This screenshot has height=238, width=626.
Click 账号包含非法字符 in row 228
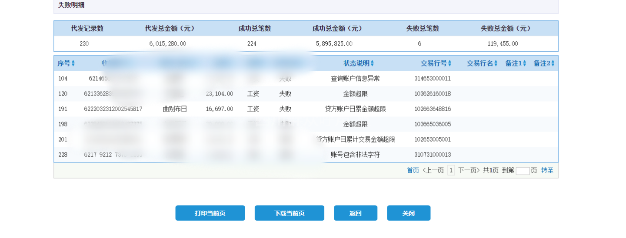[x=355, y=155]
